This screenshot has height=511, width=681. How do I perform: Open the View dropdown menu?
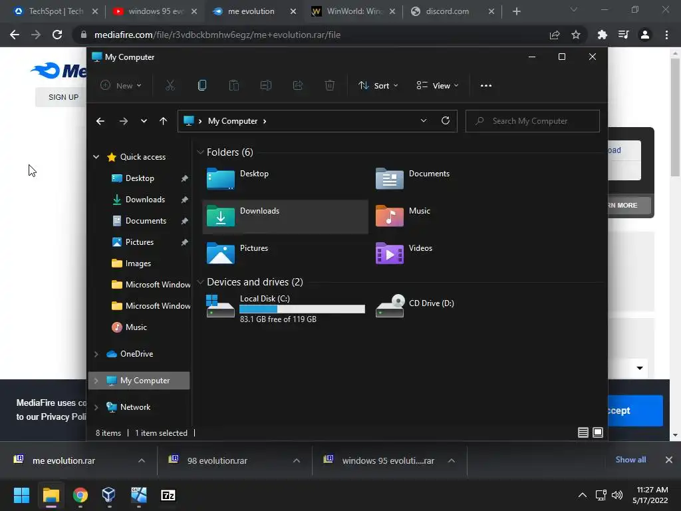pyautogui.click(x=438, y=86)
